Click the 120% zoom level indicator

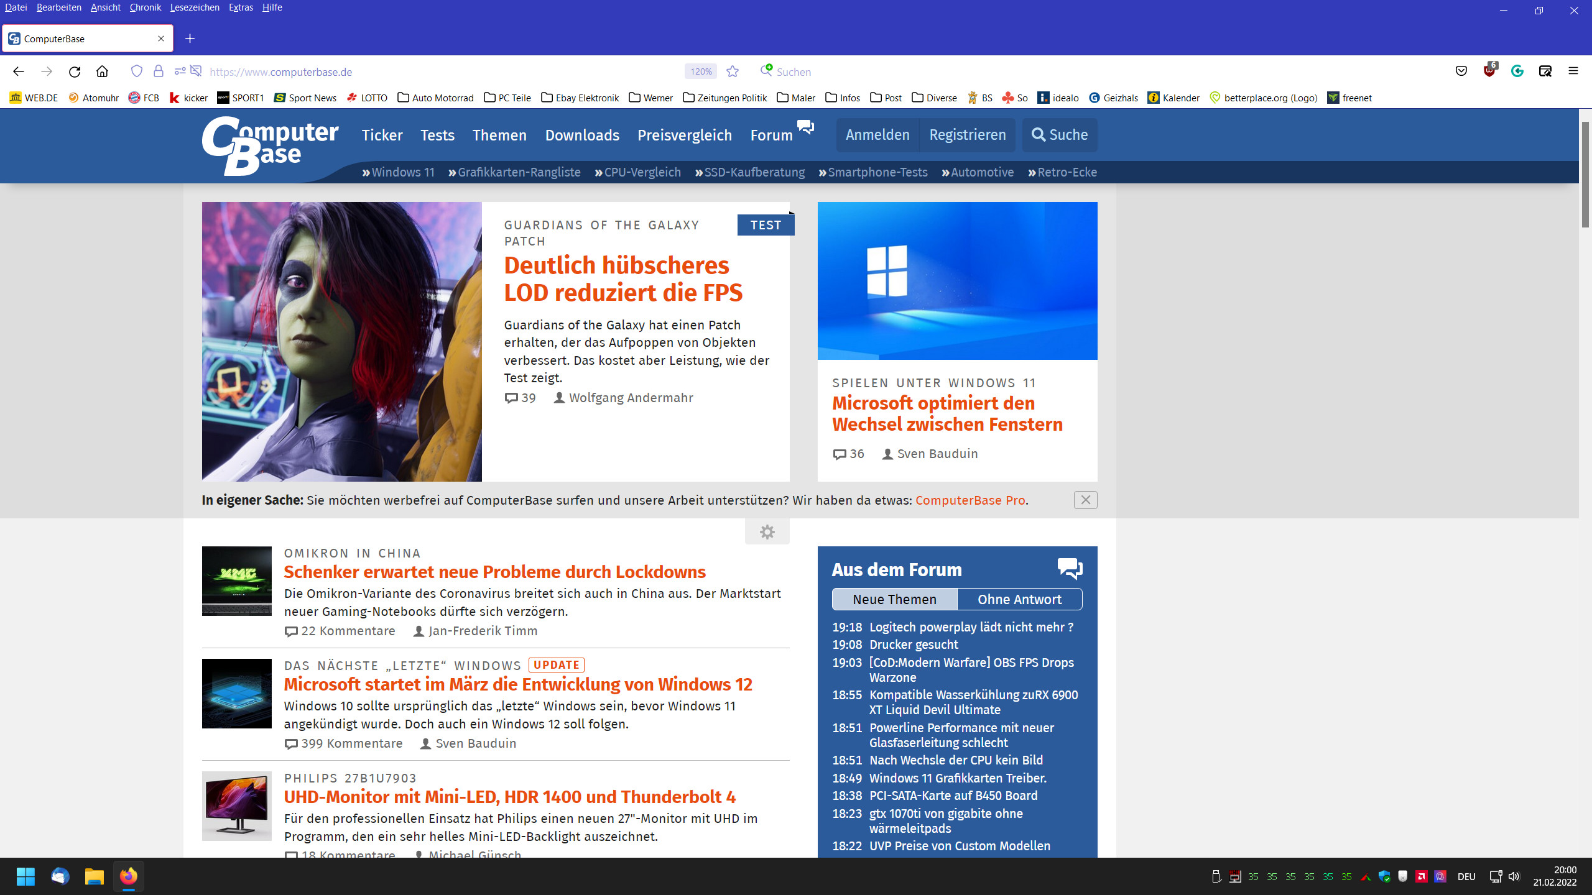[700, 71]
